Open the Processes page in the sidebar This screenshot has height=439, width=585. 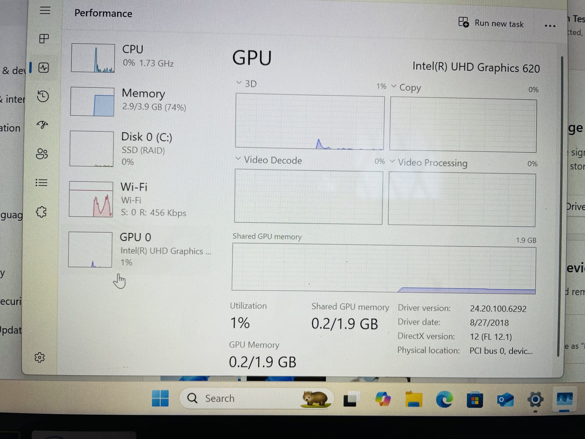[44, 38]
